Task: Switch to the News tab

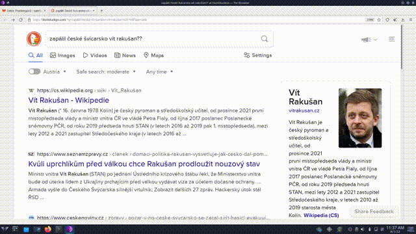Action: 125,55
